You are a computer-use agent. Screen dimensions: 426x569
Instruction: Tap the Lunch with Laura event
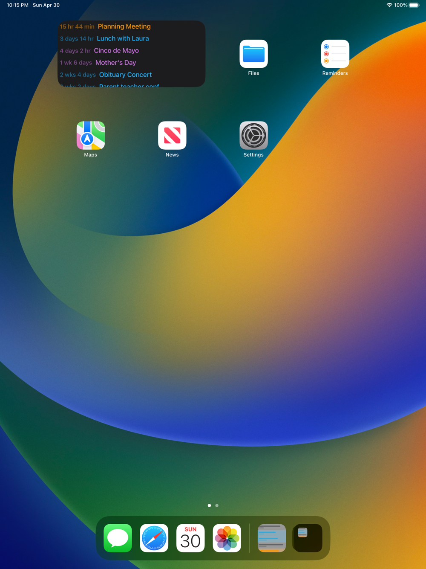click(123, 38)
